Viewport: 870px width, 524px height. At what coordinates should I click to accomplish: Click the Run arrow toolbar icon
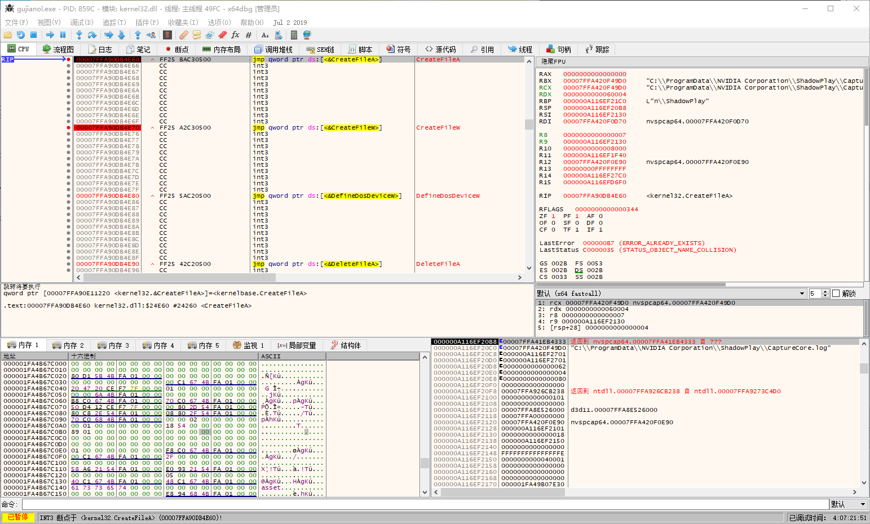(x=50, y=35)
